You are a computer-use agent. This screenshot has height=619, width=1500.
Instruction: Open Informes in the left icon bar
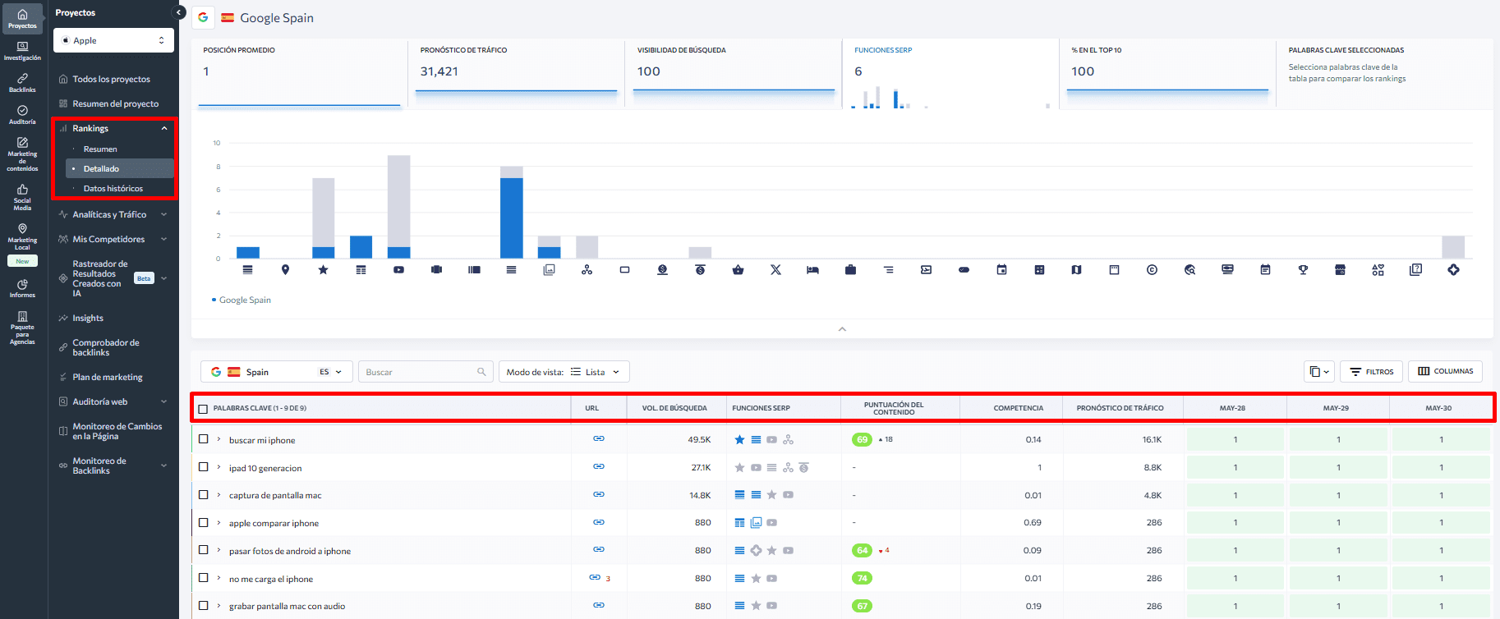point(22,288)
